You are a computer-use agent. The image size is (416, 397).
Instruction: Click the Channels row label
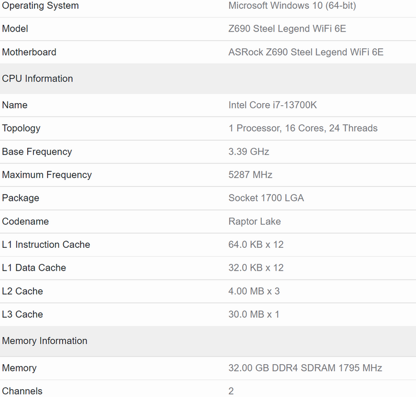(22, 391)
